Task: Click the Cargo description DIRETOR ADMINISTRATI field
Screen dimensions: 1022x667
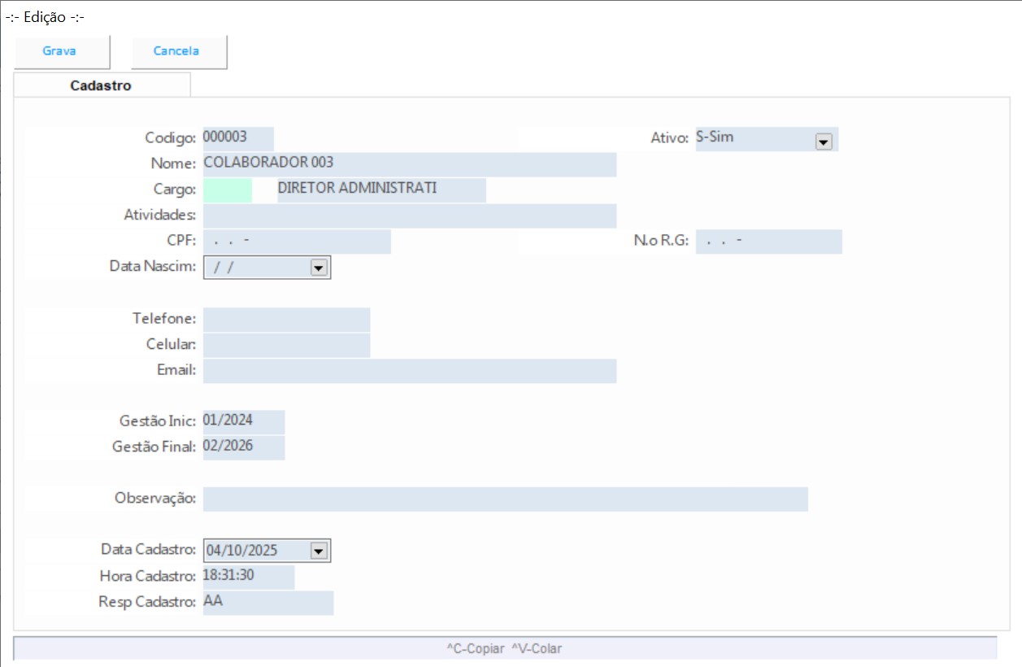Action: click(381, 190)
